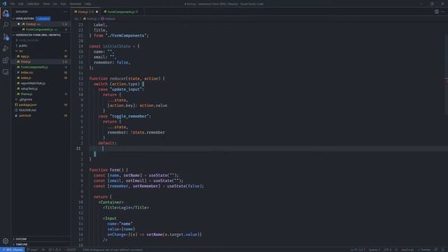The image size is (448, 252).
Task: Click the unsaved badge in Open Editors
Action: coord(43,19)
